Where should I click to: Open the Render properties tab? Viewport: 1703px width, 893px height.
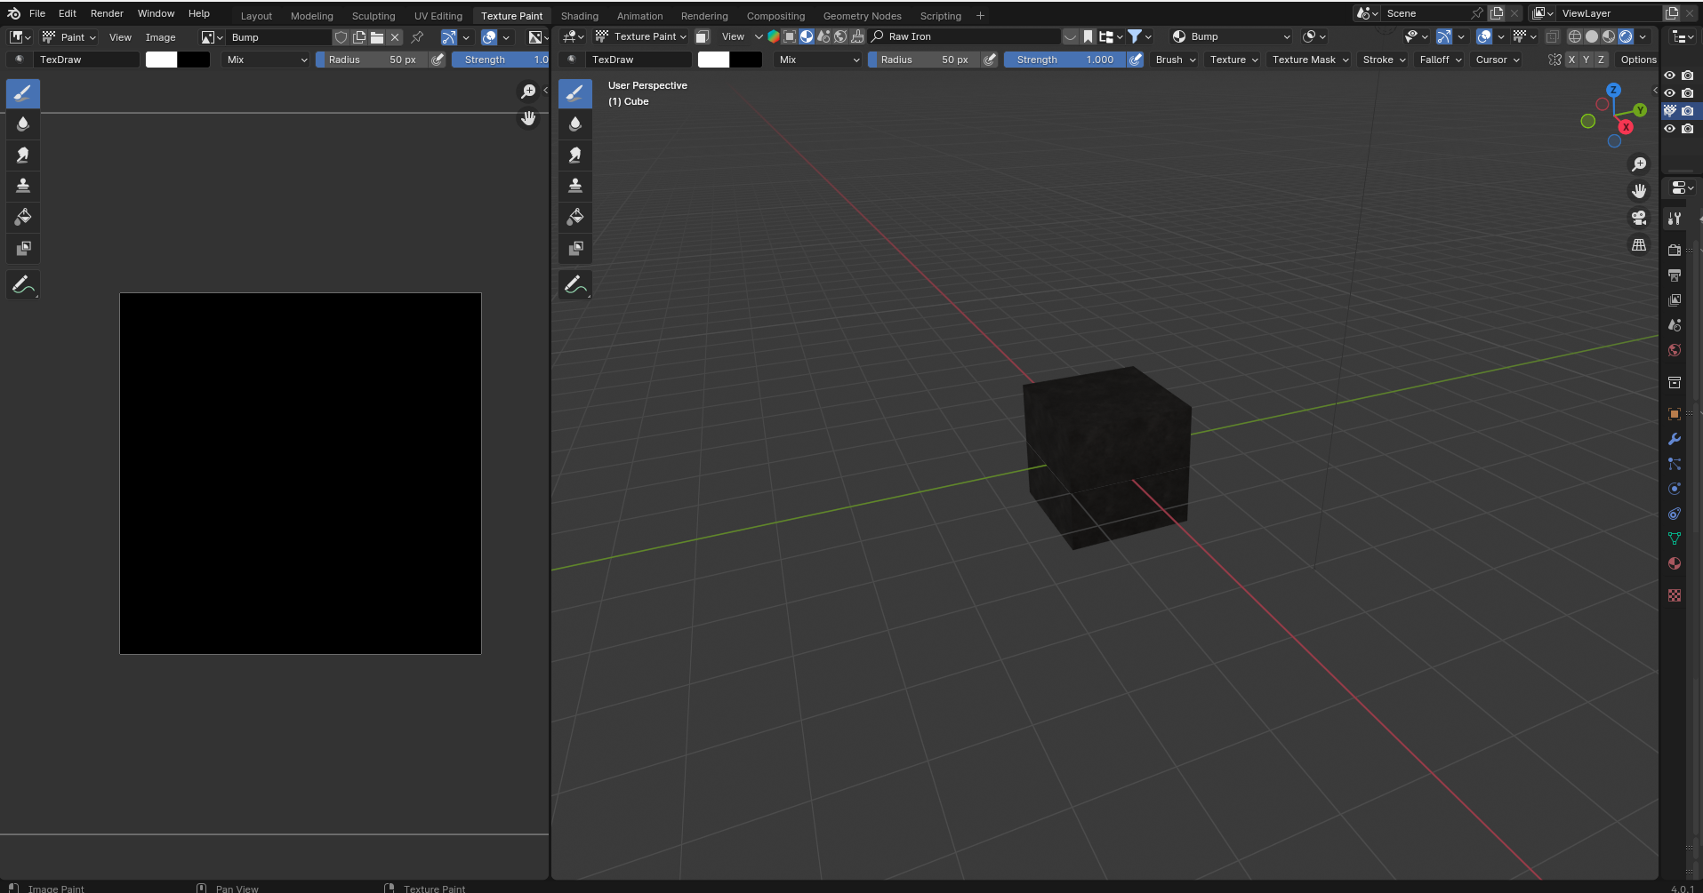[x=1675, y=250]
